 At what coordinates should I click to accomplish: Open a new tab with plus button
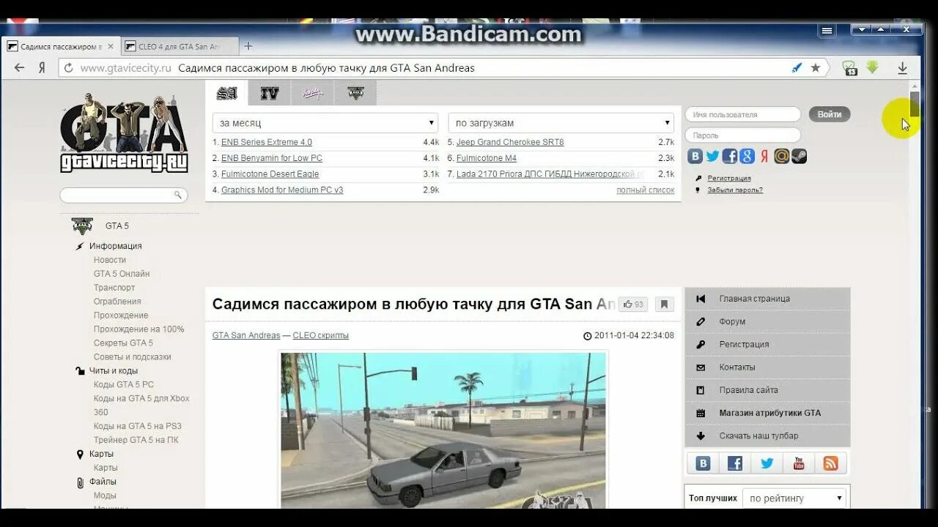(x=248, y=46)
